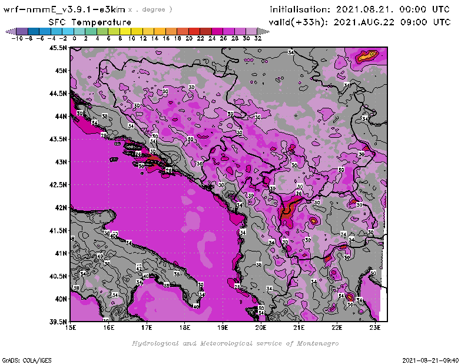Image resolution: width=471 pixels, height=364 pixels.
Task: Click the wrf-nmmE_v3.9.1-e3km model label
Action: 65,9
